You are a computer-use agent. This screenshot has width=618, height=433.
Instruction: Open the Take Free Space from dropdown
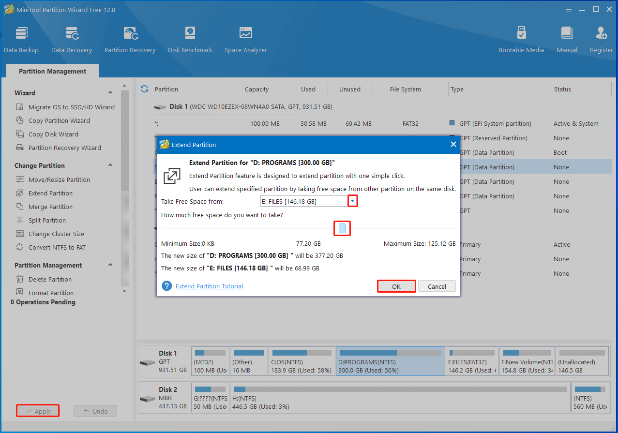(x=353, y=201)
